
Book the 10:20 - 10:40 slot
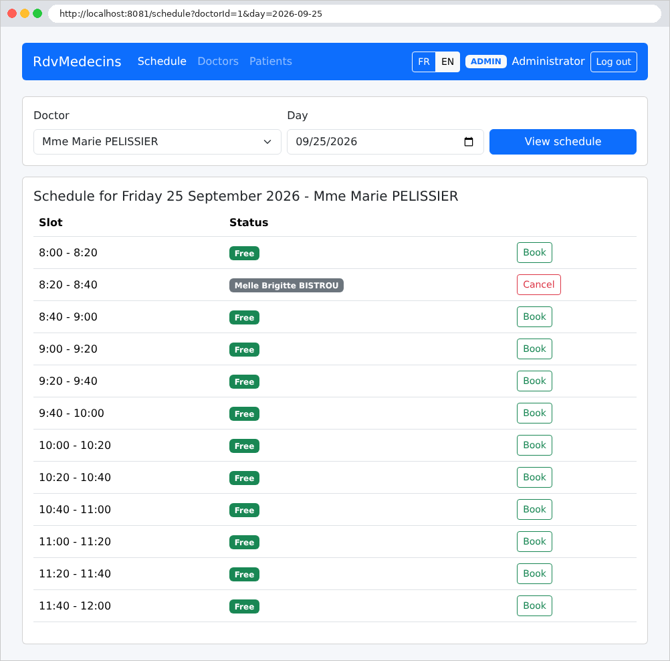click(534, 477)
